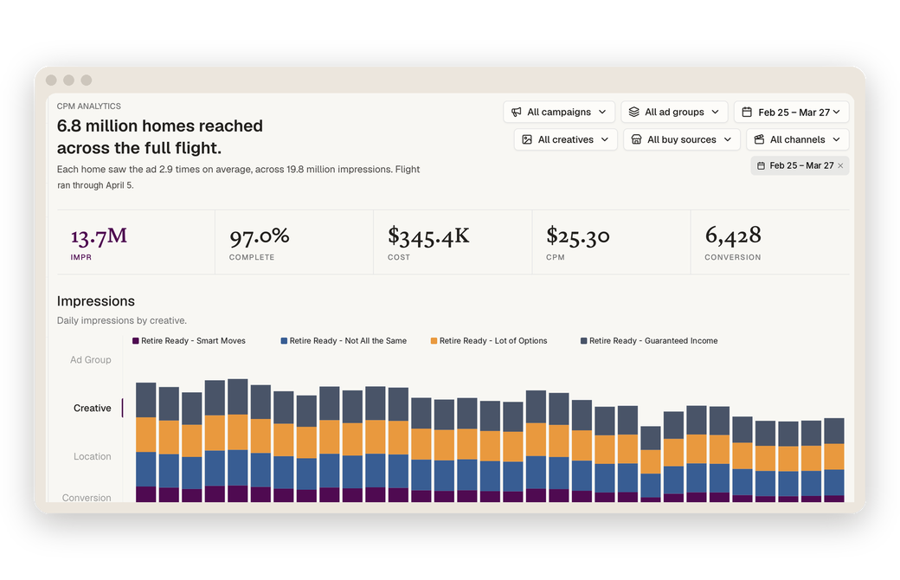Select the Creative breakdown tab

(x=92, y=409)
